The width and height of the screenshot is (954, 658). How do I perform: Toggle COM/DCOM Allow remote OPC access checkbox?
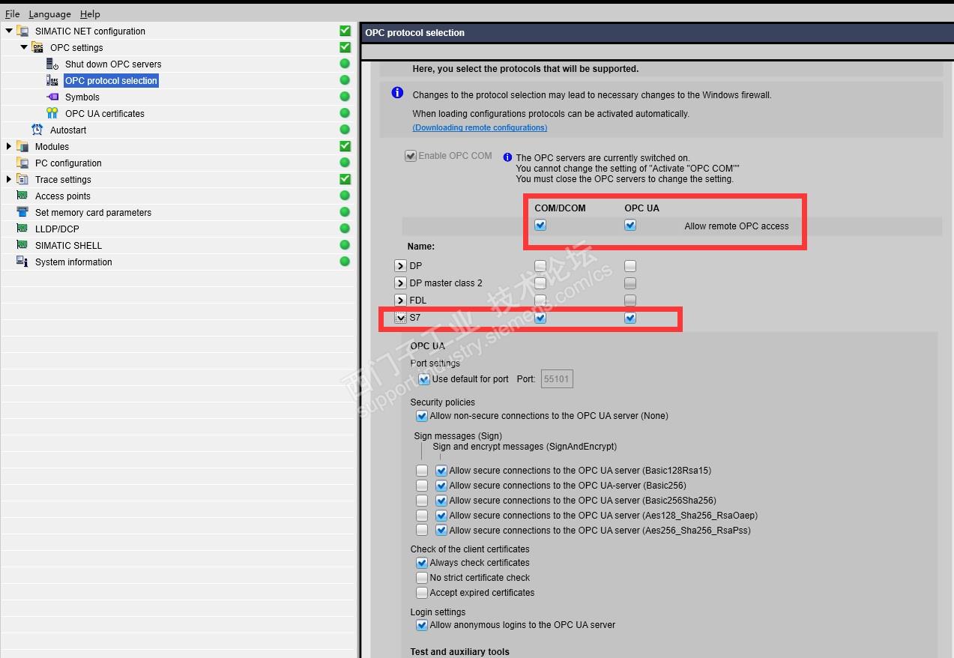pos(540,225)
